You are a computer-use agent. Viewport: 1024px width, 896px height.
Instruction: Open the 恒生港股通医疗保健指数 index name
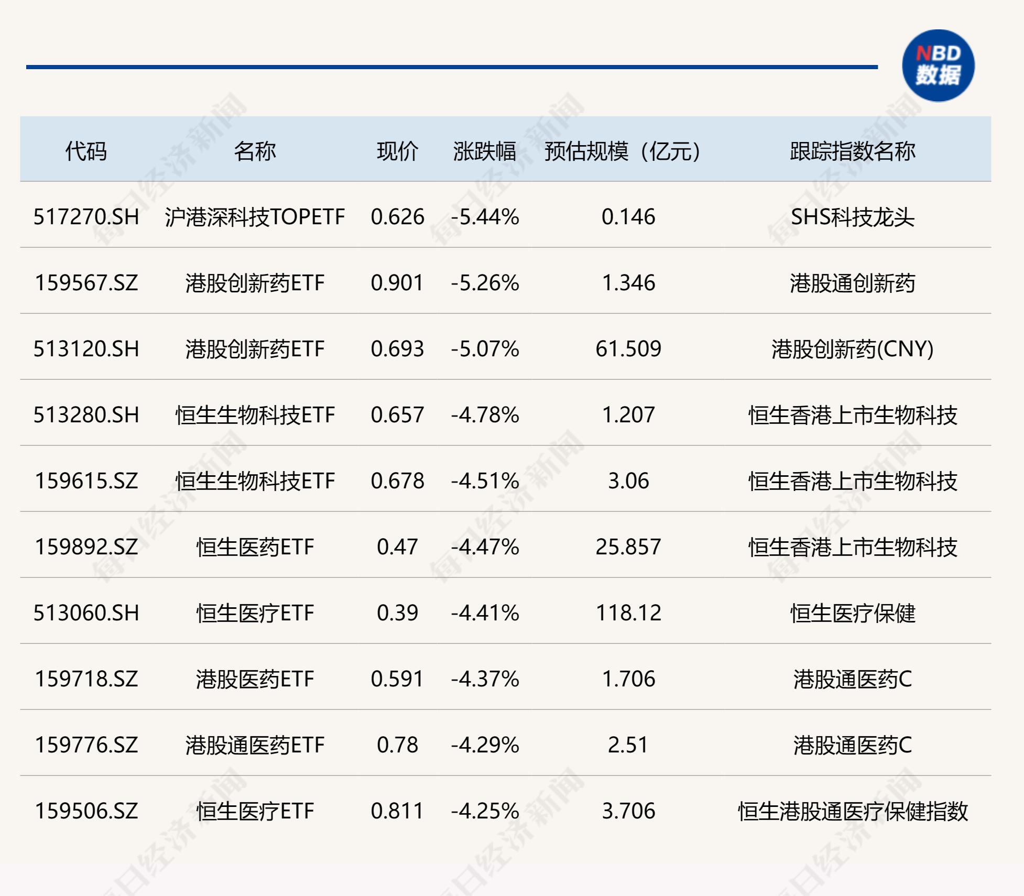click(853, 811)
